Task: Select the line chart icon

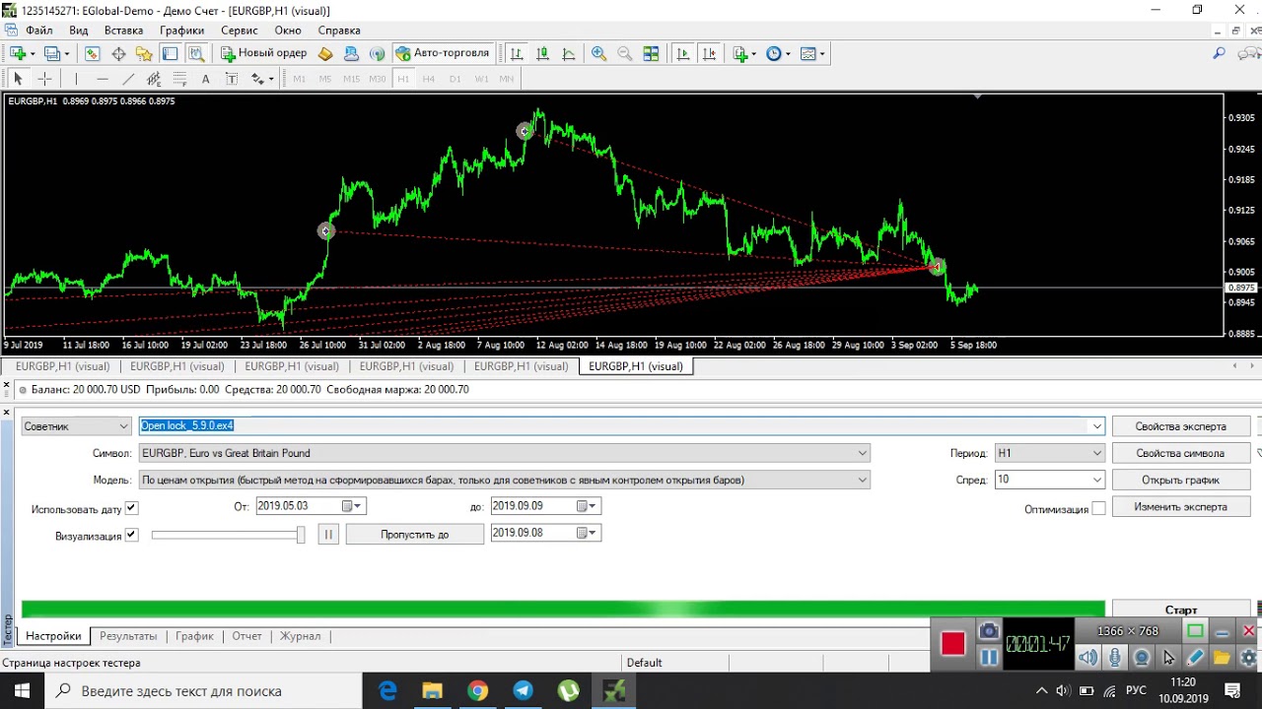Action: coord(569,54)
